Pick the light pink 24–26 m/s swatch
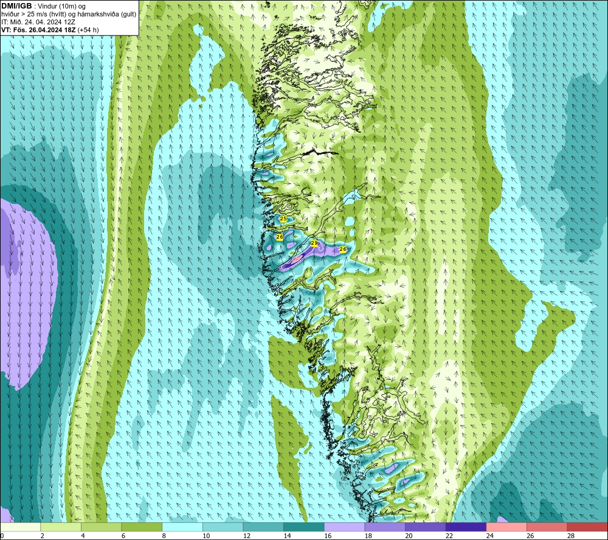Viewport: 608px width, 540px height. (x=506, y=527)
